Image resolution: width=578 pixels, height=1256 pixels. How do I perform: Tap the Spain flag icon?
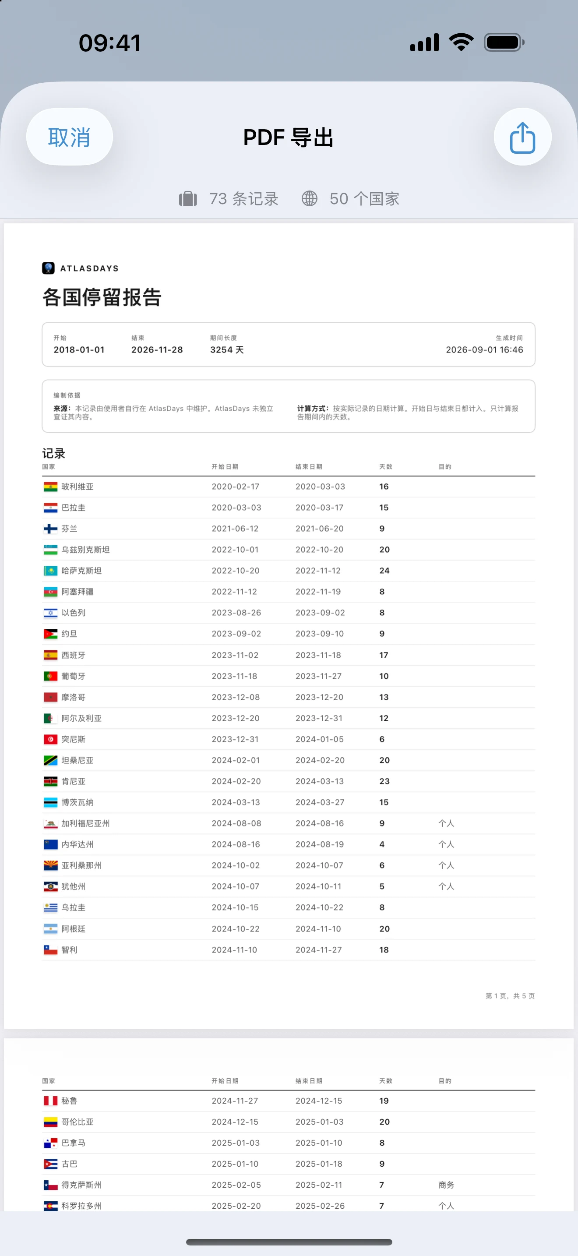pyautogui.click(x=51, y=655)
